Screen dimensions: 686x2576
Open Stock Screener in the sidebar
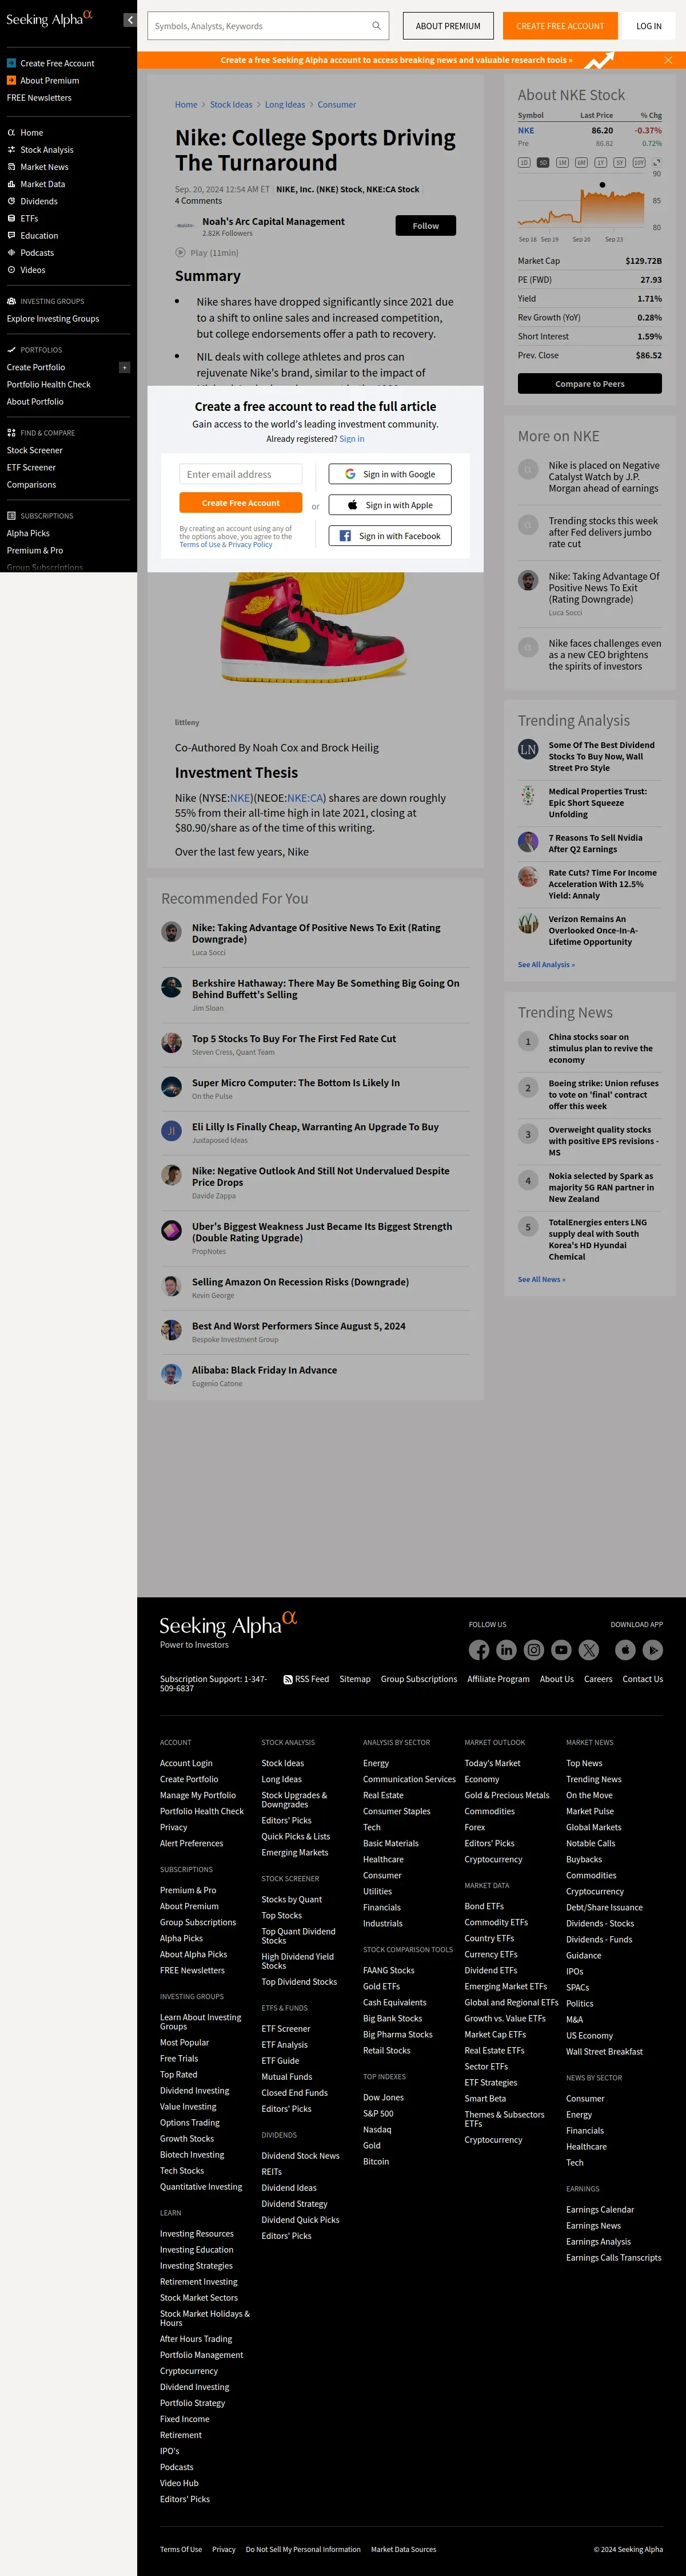coord(35,450)
